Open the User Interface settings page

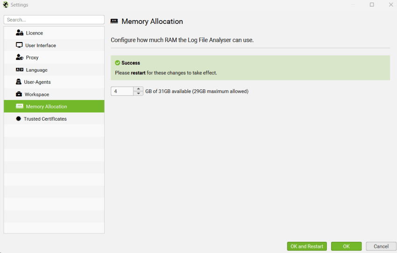pos(54,45)
